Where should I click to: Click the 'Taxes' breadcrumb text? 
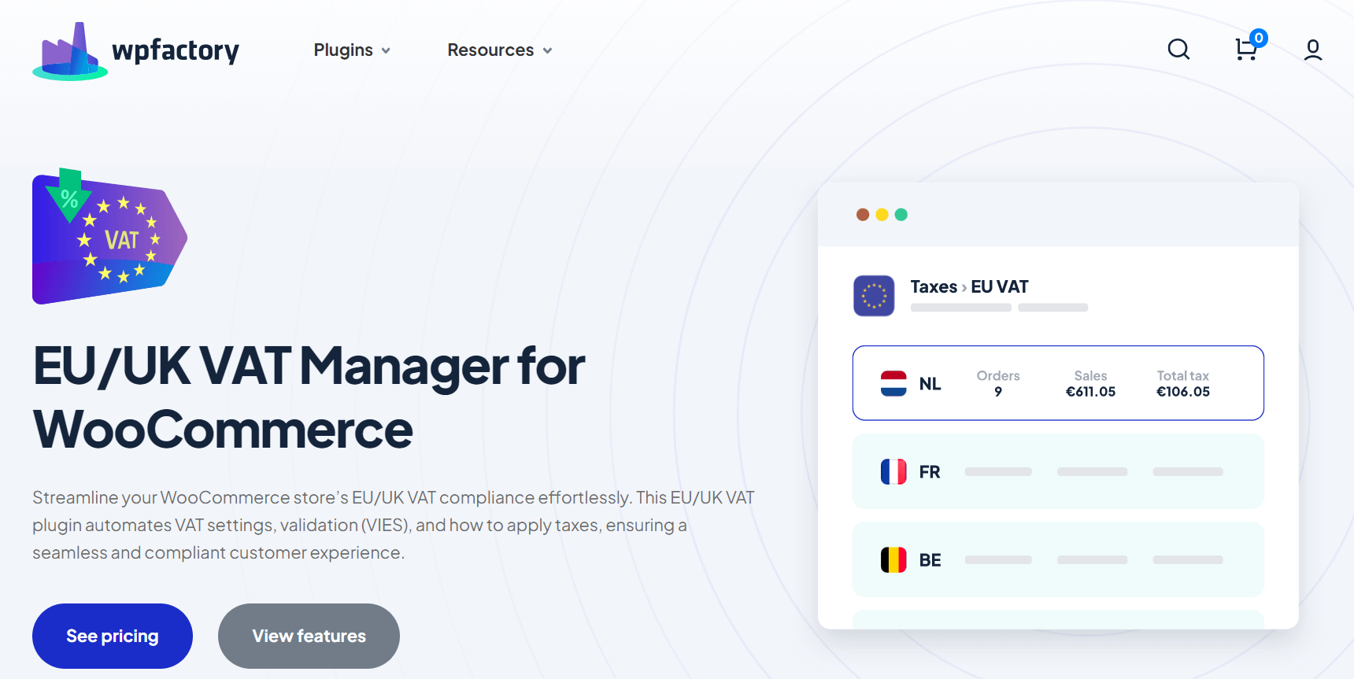(934, 287)
